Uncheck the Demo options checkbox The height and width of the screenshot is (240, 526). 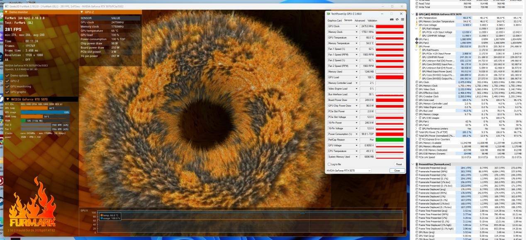pos(7,75)
